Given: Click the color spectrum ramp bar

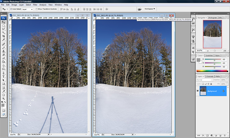Looking at the screenshot, I should (x=213, y=71).
